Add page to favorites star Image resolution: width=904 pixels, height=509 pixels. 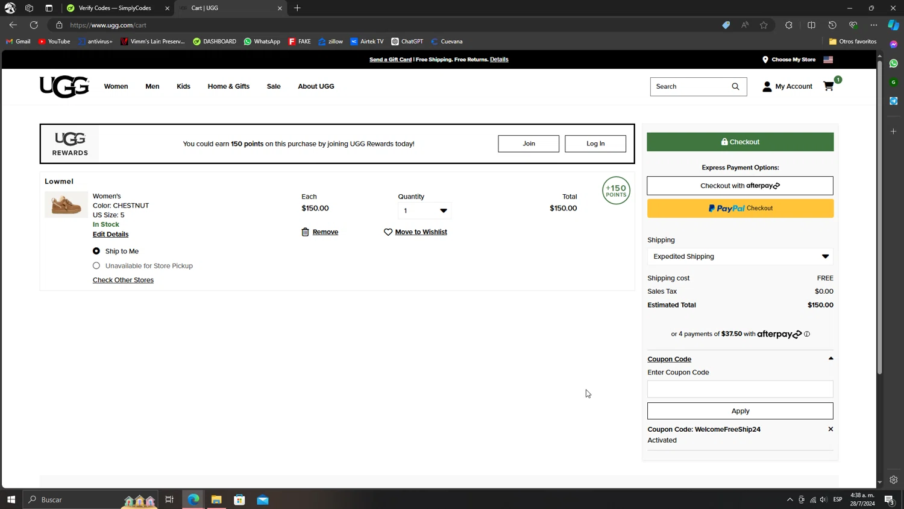764,25
